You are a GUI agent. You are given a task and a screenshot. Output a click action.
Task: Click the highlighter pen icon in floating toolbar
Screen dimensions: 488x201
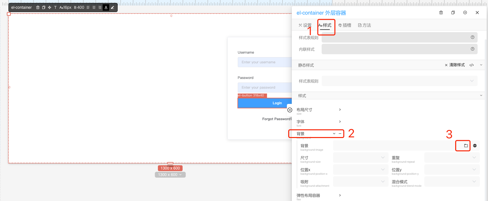coord(112,7)
